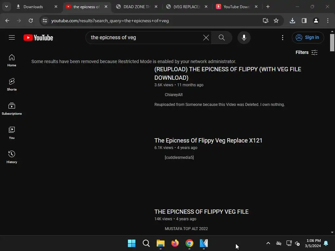The height and width of the screenshot is (251, 335).
Task: Click the YouTube logo
Action: point(38,38)
